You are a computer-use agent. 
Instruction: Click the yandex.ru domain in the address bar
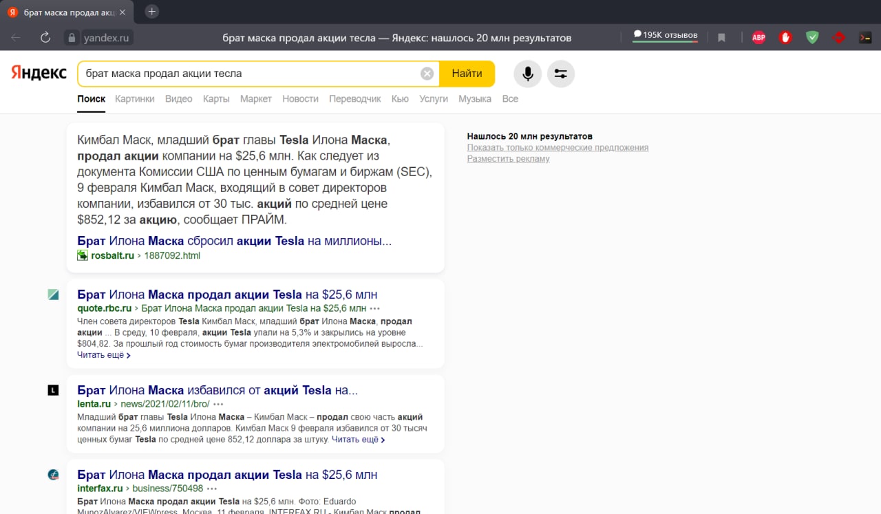[x=107, y=38]
